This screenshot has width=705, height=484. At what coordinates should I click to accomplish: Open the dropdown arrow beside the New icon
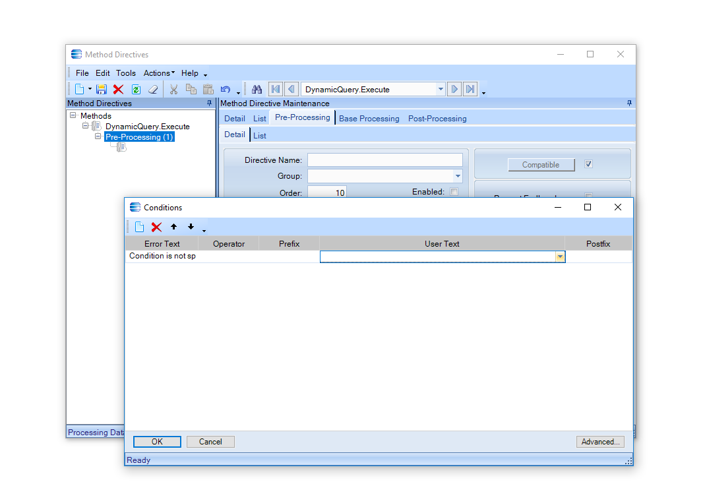(90, 89)
